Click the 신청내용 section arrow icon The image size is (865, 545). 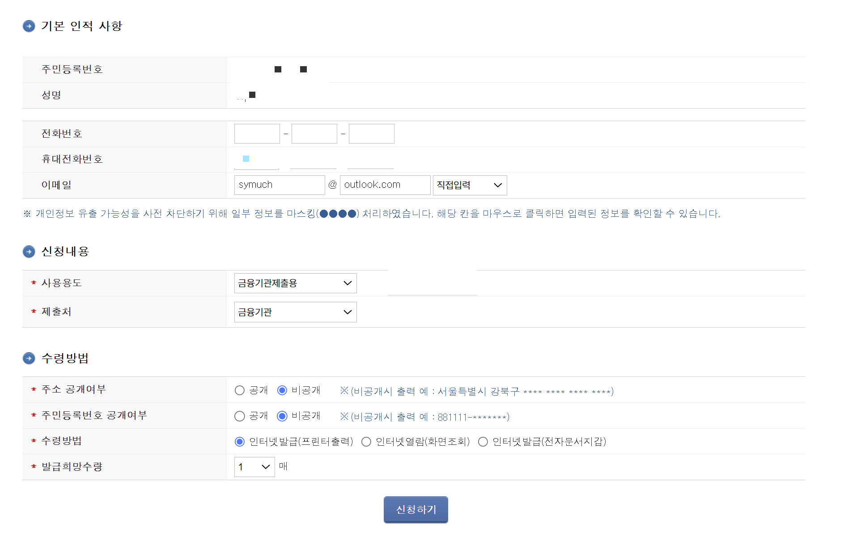pos(29,252)
